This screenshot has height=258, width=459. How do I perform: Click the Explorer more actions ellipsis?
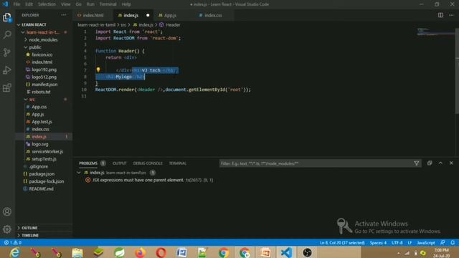coord(64,15)
